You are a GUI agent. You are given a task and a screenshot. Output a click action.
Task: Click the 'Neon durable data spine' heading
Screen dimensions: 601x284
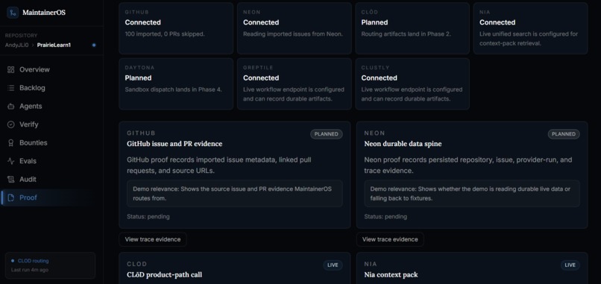tap(403, 144)
